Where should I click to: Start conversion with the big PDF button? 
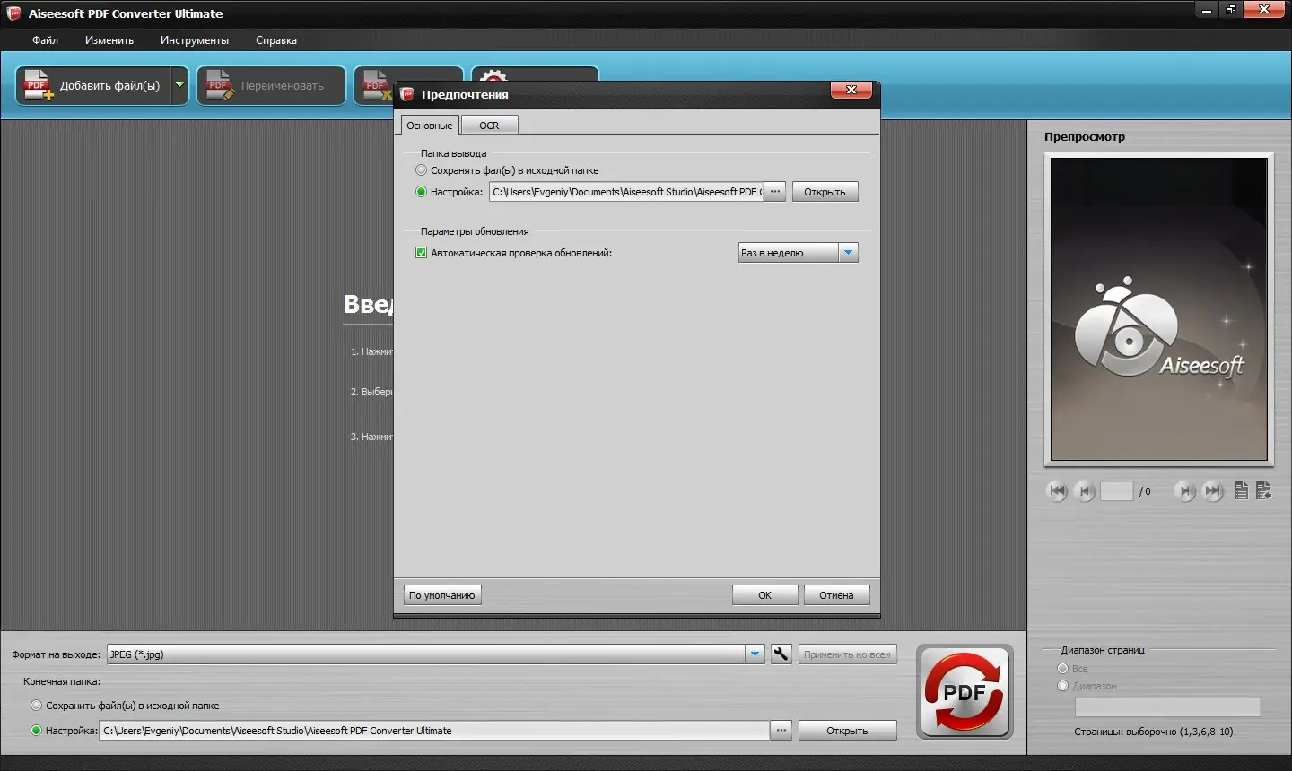coord(965,691)
